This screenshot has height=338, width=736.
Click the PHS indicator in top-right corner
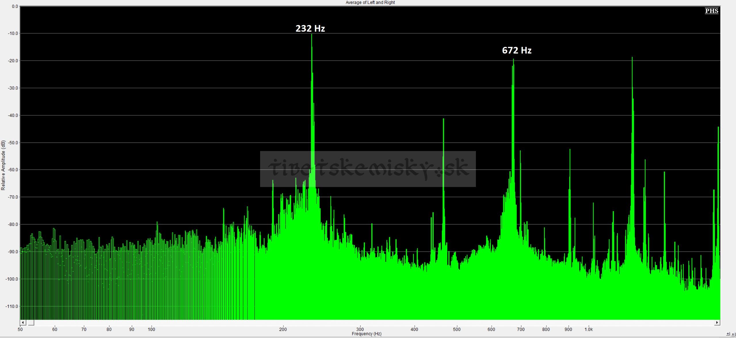tap(712, 11)
